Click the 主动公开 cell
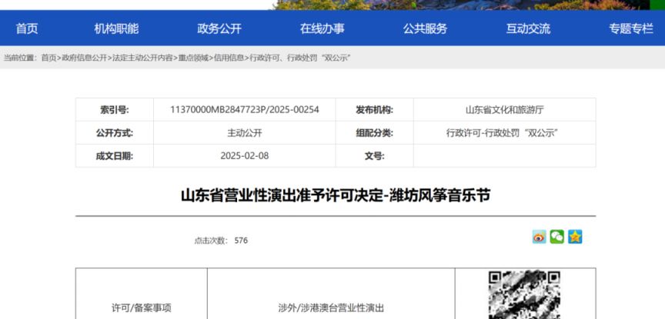 point(245,133)
